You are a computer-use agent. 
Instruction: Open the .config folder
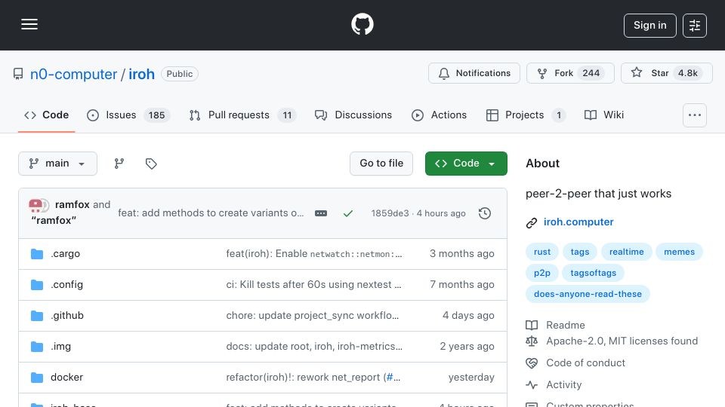pyautogui.click(x=66, y=285)
